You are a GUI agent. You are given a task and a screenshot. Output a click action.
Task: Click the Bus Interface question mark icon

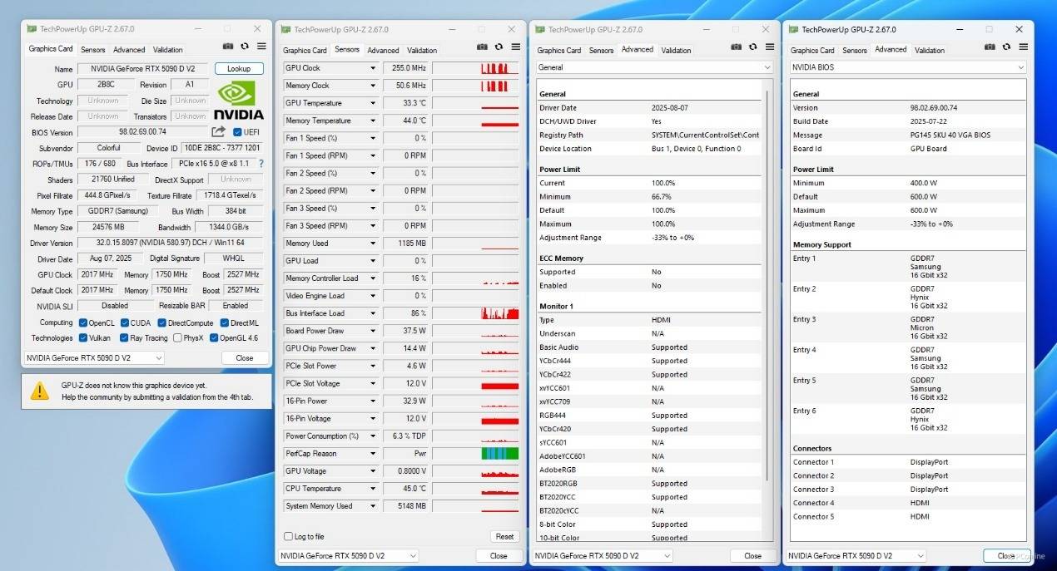click(261, 164)
